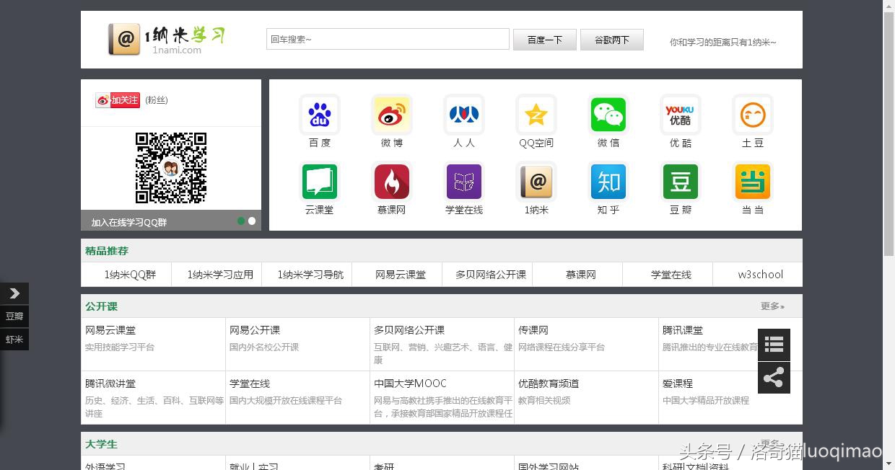Expand the left sidebar arrow panel
The width and height of the screenshot is (895, 470).
(14, 293)
